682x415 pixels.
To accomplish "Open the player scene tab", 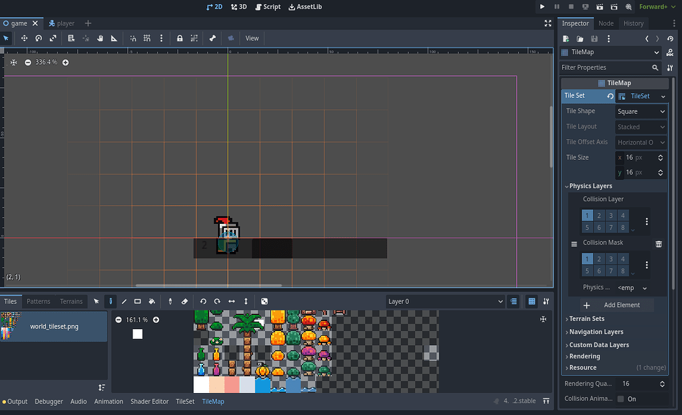I will pos(62,23).
